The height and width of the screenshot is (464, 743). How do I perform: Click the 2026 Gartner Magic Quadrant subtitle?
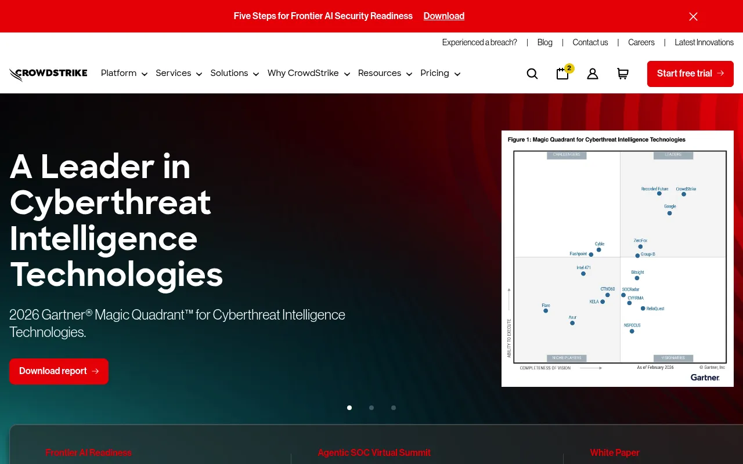point(178,324)
